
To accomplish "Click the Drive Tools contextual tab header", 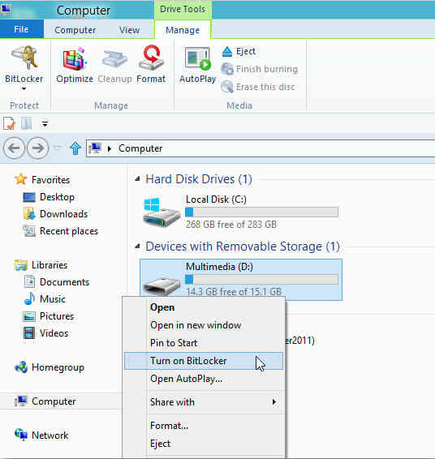I will point(183,10).
